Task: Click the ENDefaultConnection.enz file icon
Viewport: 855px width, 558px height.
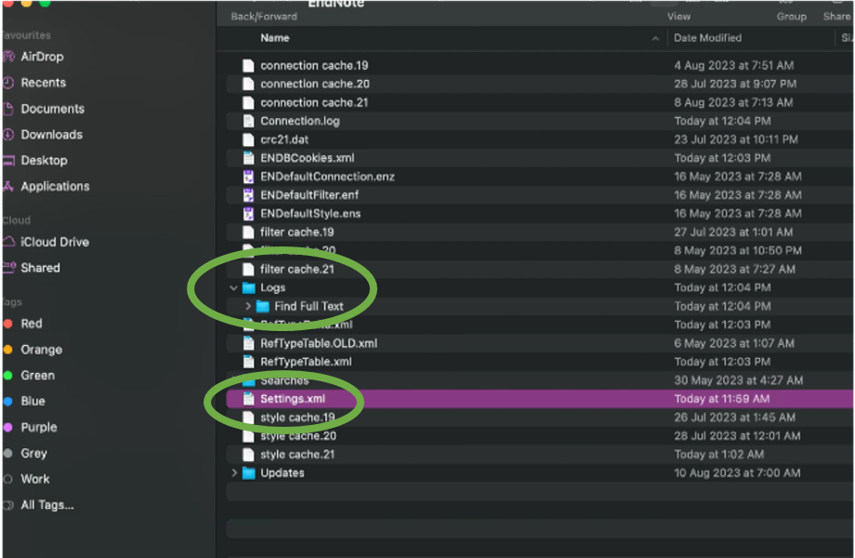Action: click(x=248, y=177)
